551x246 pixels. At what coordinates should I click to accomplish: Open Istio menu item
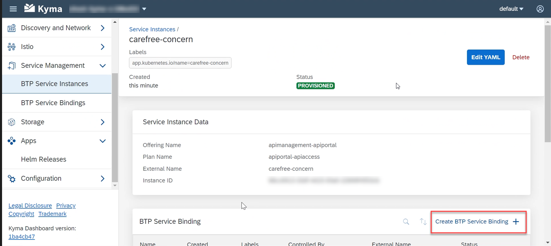(57, 47)
